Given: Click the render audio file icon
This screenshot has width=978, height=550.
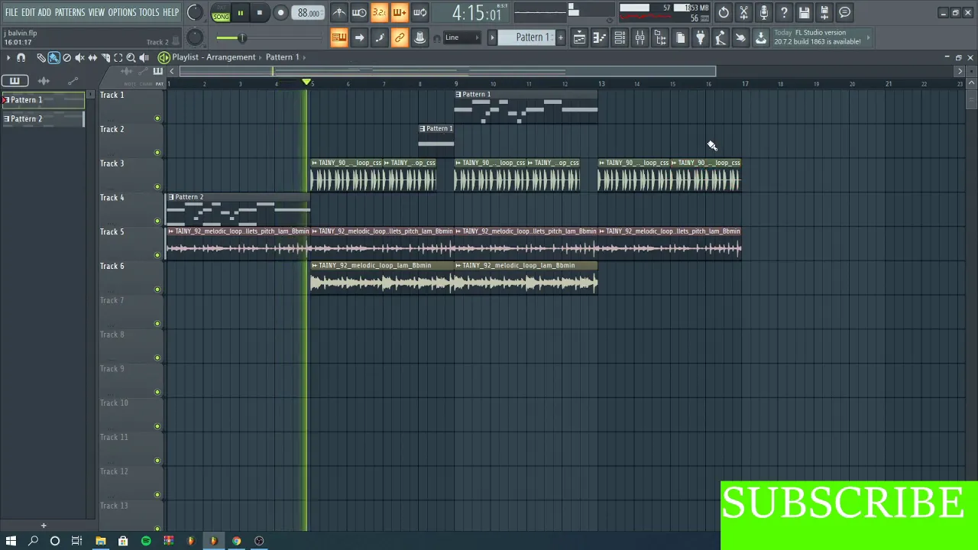Looking at the screenshot, I should coord(824,12).
